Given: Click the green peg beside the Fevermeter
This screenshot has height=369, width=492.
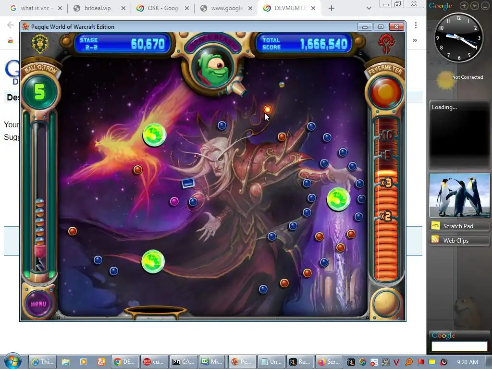Looking at the screenshot, I should [x=338, y=198].
